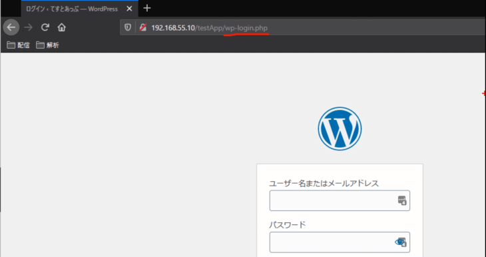Viewport: 486px width, 257px height.
Task: Go back with the browser back arrow
Action: pos(11,27)
